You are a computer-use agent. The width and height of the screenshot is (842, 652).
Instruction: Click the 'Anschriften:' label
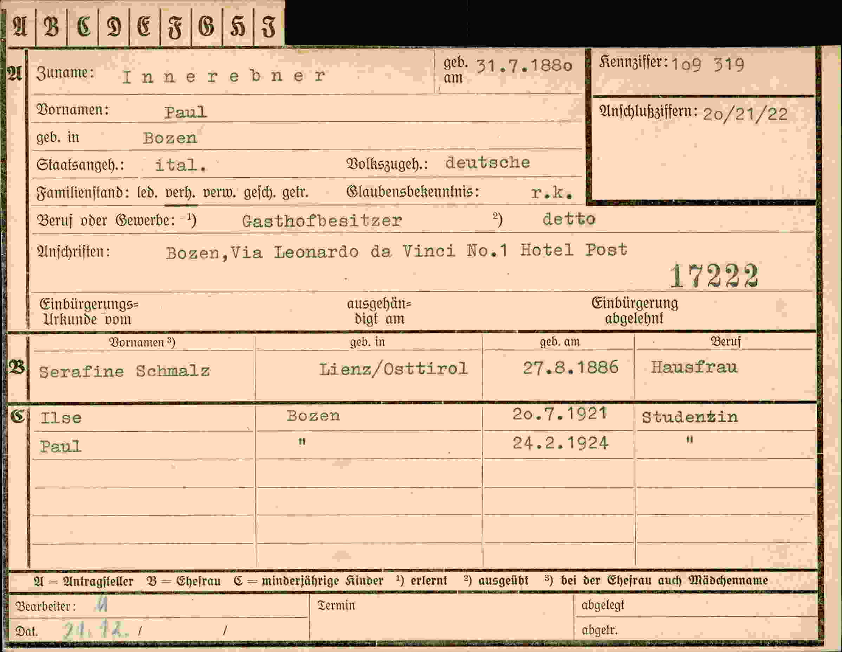click(x=74, y=252)
